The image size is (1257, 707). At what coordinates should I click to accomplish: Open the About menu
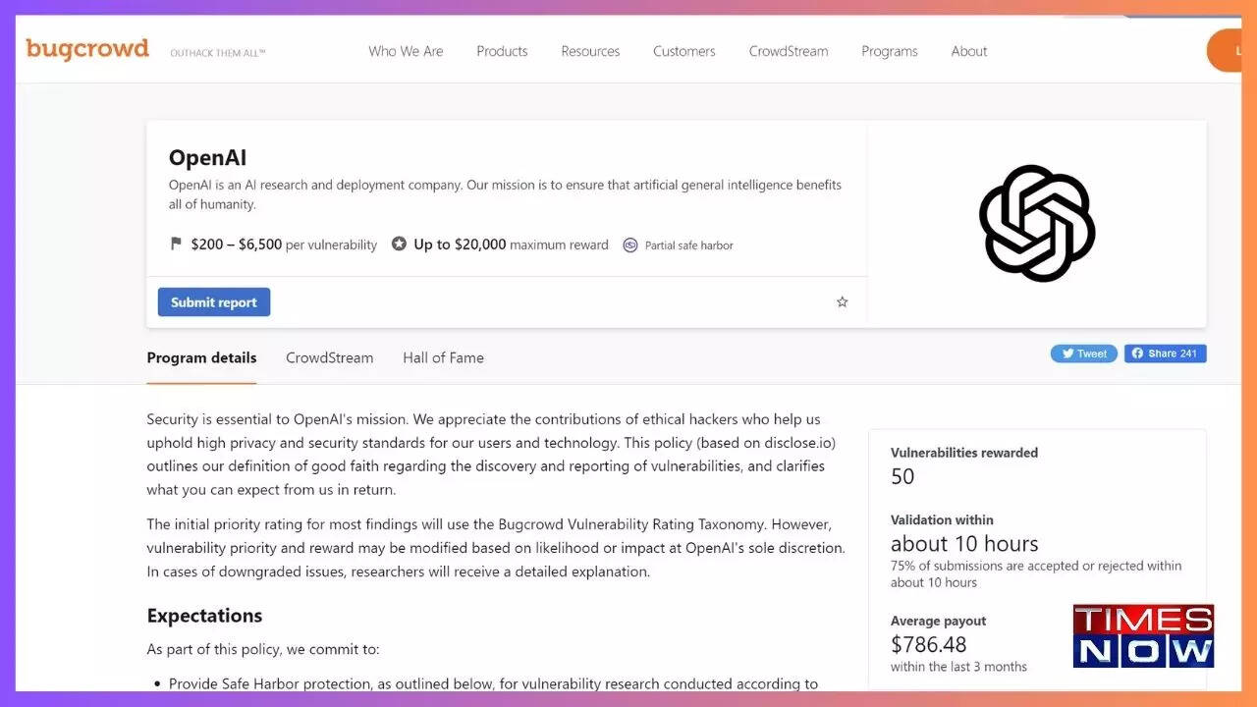tap(968, 51)
